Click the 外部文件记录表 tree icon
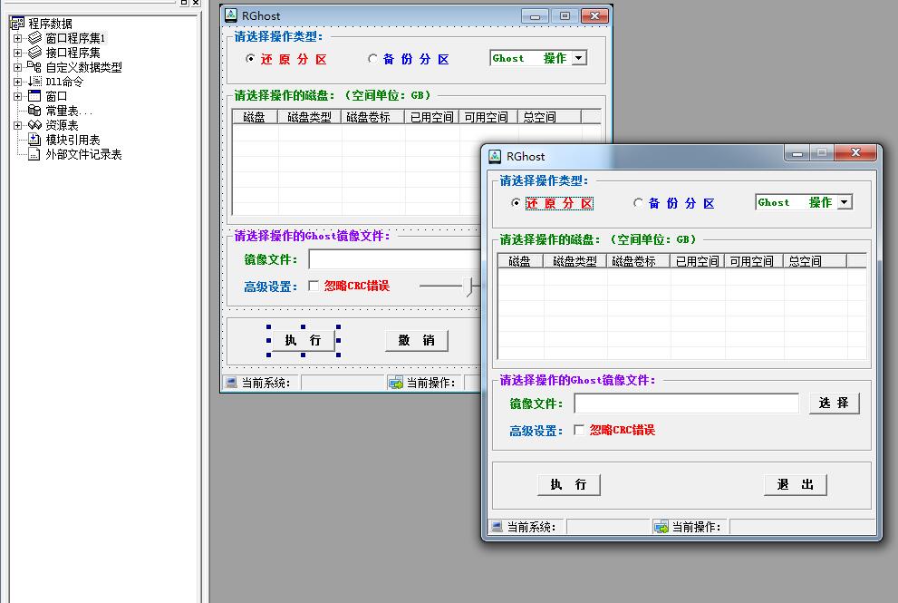898x603 pixels. [34, 154]
